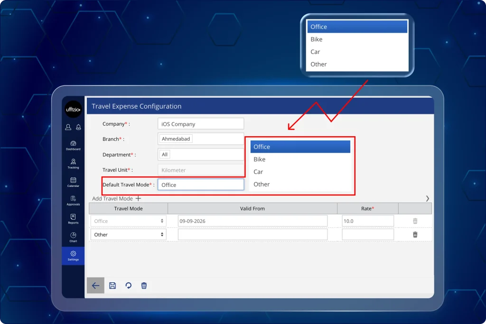Click empty Rate field in Other row
The image size is (486, 324).
point(368,234)
